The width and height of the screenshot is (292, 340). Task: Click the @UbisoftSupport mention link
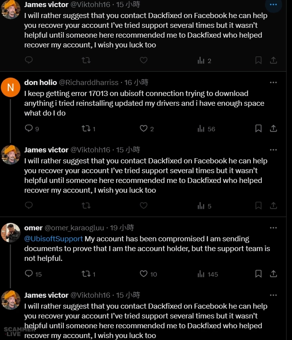coord(54,239)
